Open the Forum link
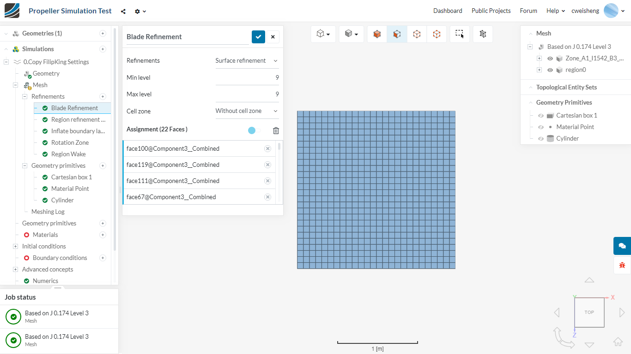 click(528, 11)
